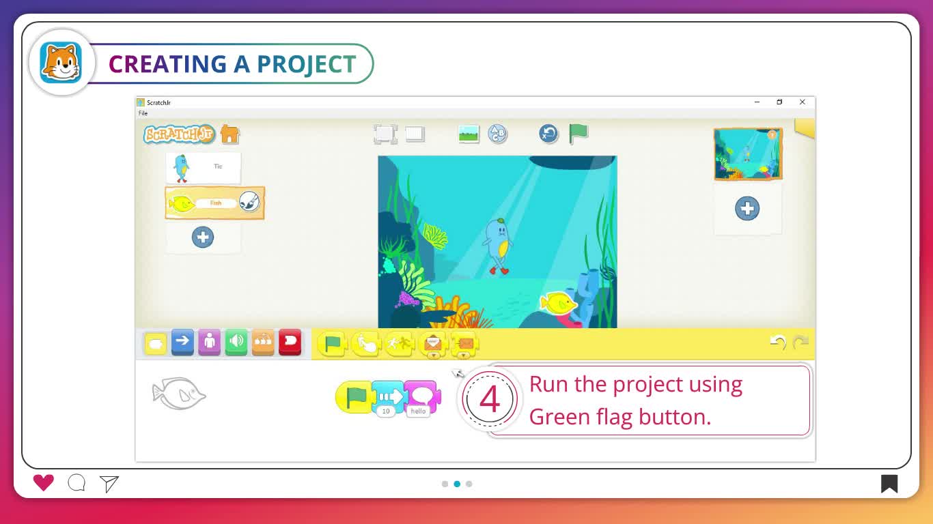
Task: Select green Sound blocks category
Action: 236,342
